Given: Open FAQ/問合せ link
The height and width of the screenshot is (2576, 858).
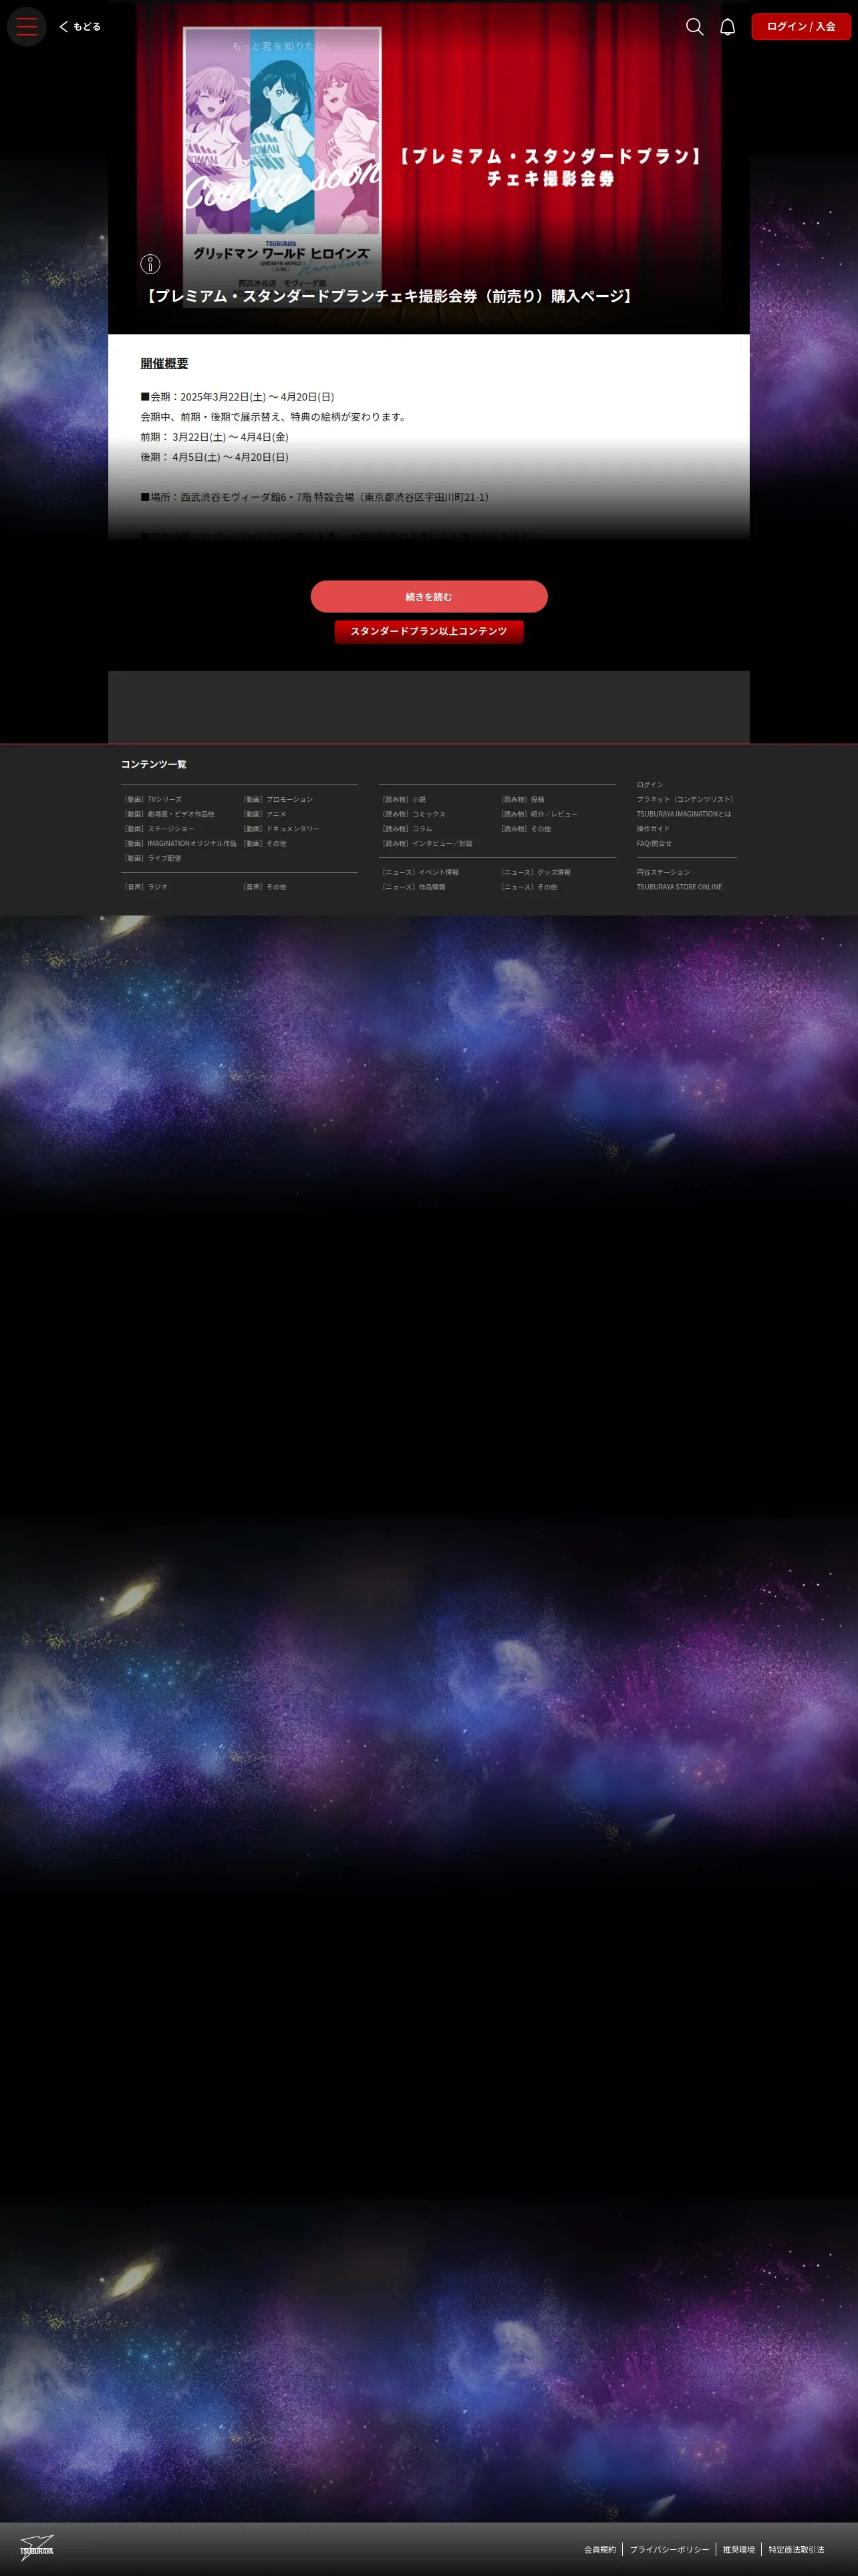Looking at the screenshot, I should click(654, 844).
